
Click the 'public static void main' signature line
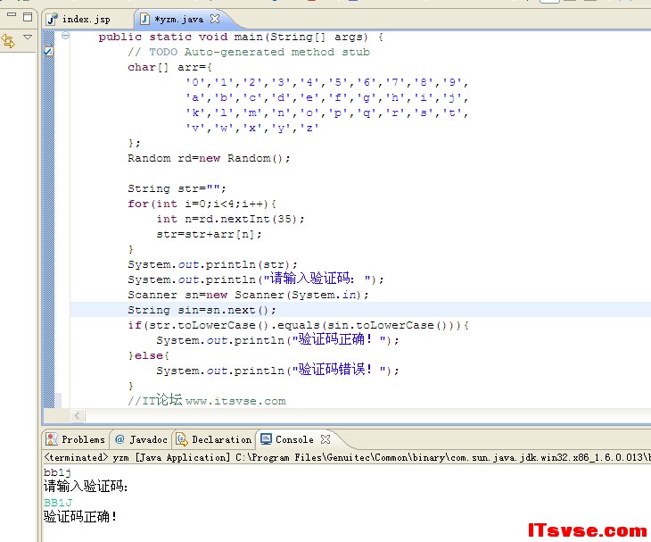click(x=241, y=37)
